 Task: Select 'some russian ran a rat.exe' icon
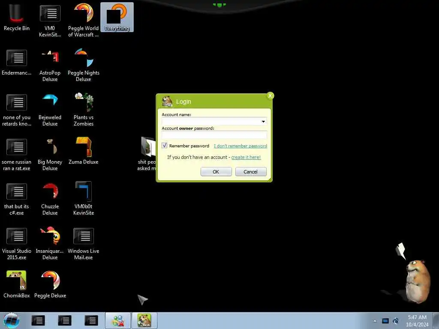tap(17, 154)
